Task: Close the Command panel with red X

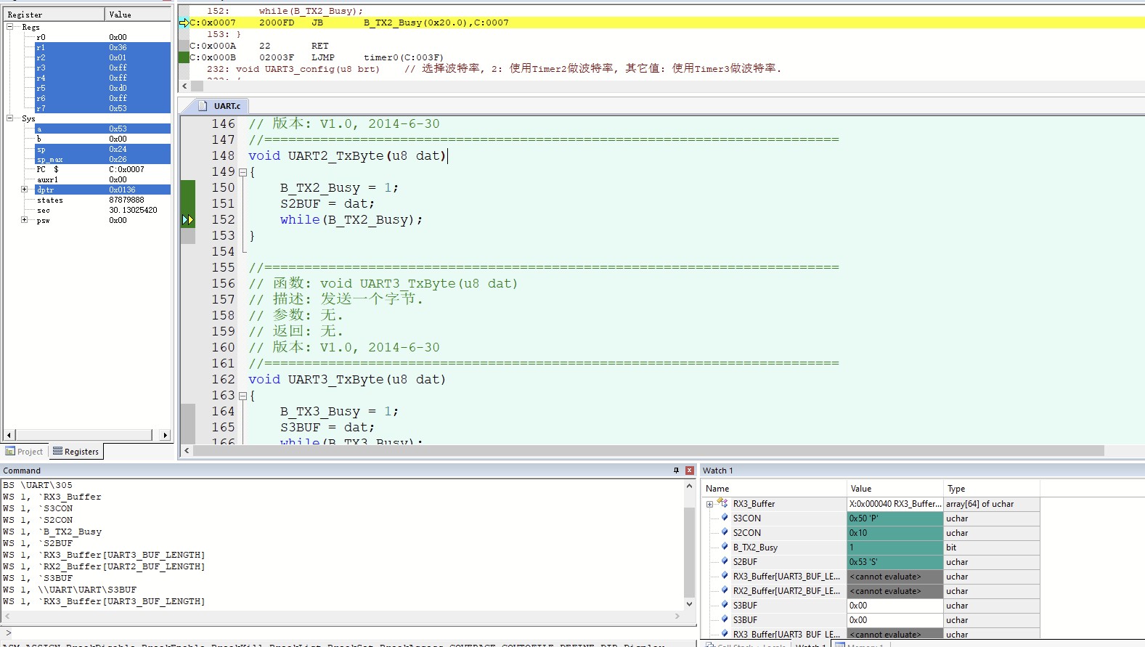Action: 690,471
